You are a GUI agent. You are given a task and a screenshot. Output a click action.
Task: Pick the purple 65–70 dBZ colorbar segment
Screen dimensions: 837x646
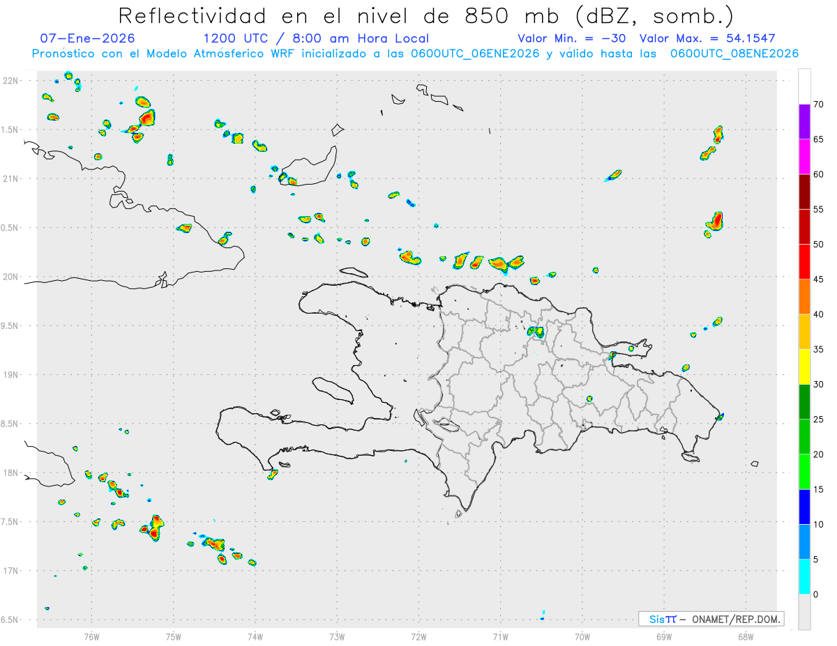(804, 121)
